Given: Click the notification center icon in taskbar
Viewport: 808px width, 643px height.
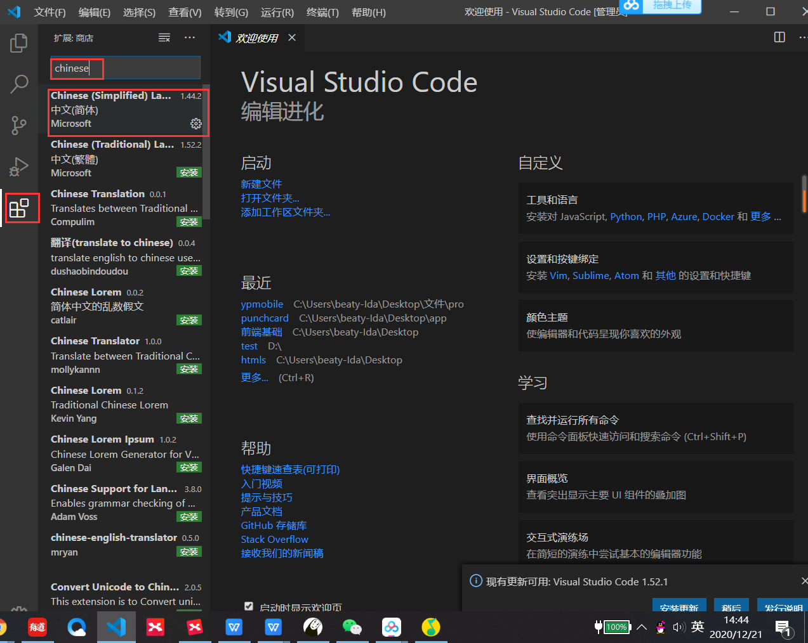Looking at the screenshot, I should pos(784,628).
